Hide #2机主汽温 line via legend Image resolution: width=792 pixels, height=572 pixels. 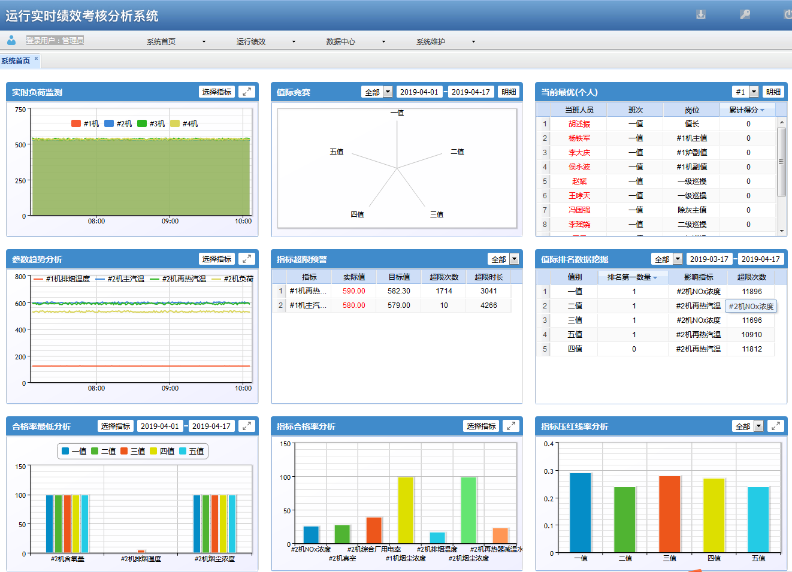coord(120,279)
